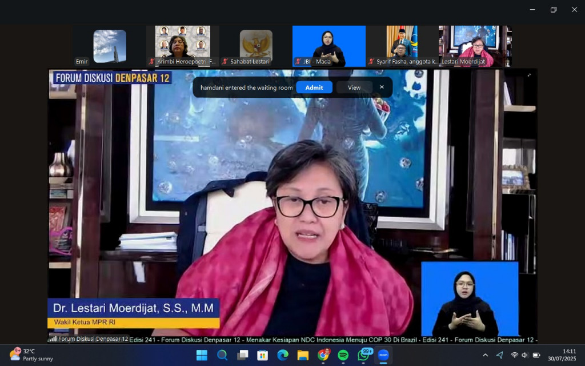Launch Microsoft Store from the taskbar
The height and width of the screenshot is (366, 585).
(262, 355)
